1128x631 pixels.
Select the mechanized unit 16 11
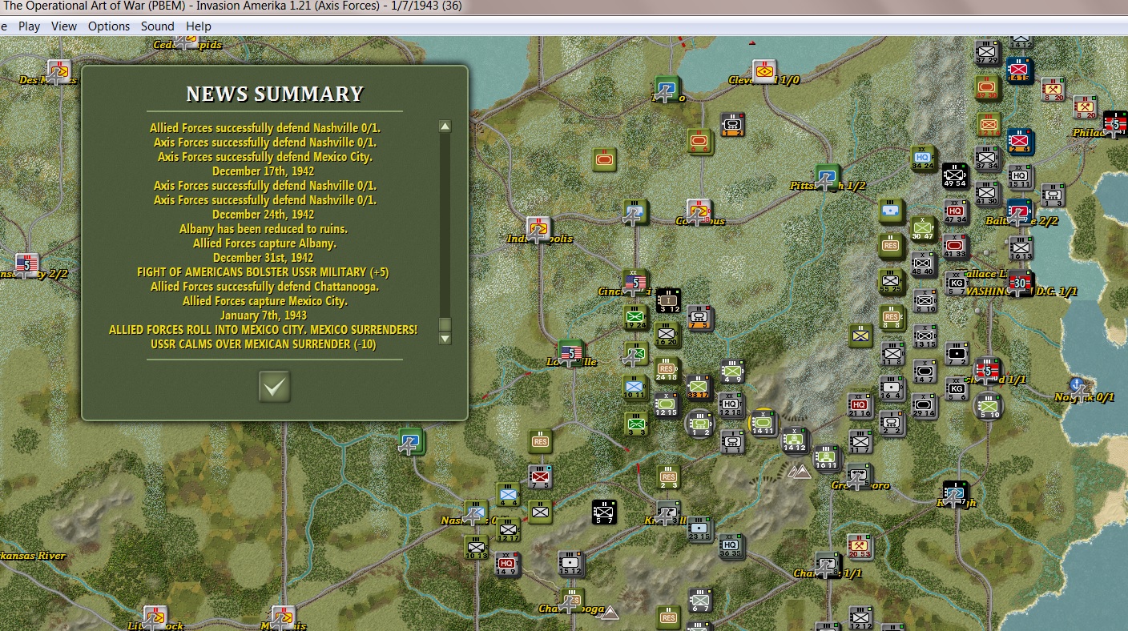[x=827, y=458]
